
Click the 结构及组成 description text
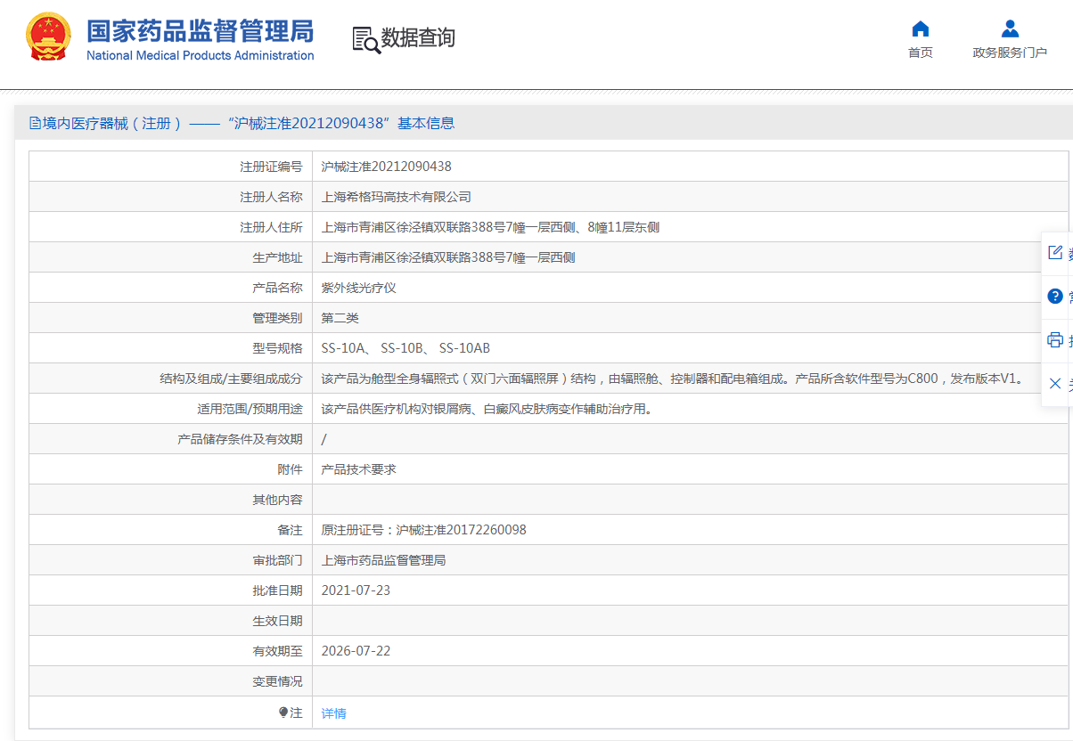[x=675, y=379]
